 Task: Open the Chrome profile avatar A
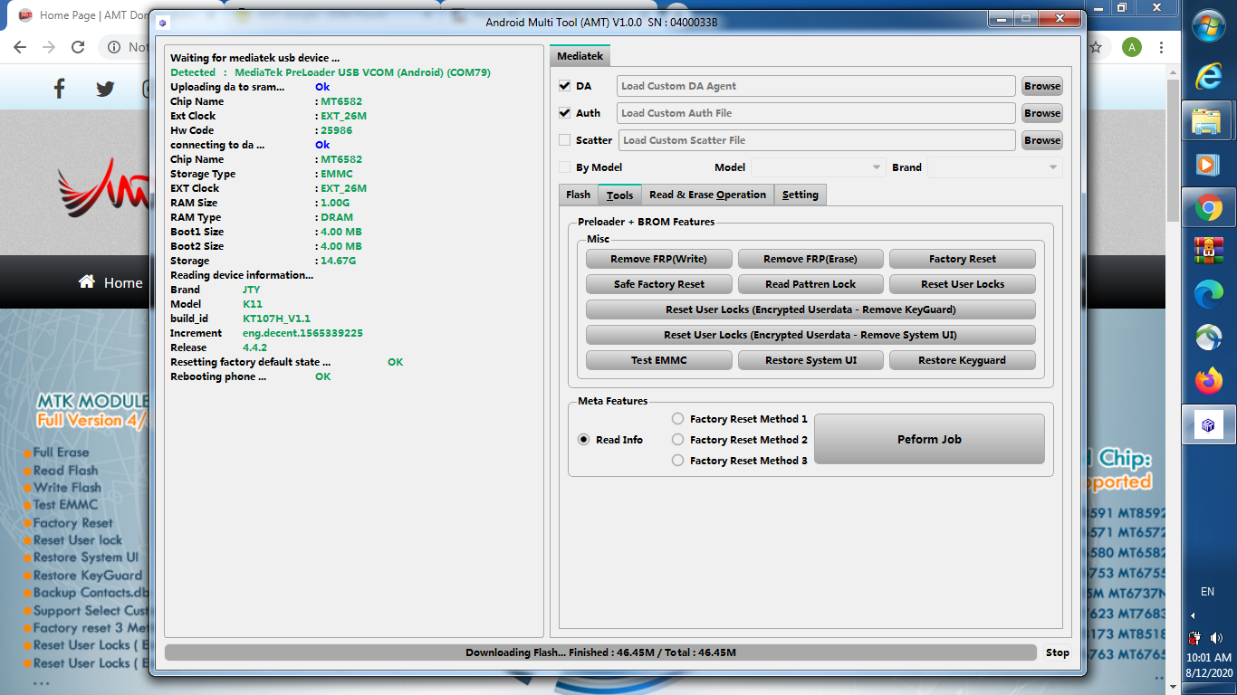point(1132,47)
